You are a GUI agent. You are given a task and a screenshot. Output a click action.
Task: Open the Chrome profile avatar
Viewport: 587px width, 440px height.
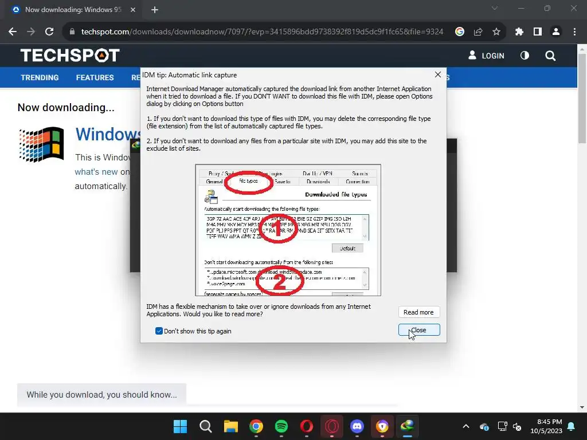[556, 32]
